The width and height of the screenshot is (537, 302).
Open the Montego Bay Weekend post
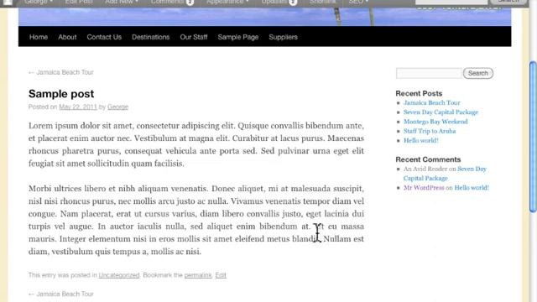pyautogui.click(x=435, y=122)
